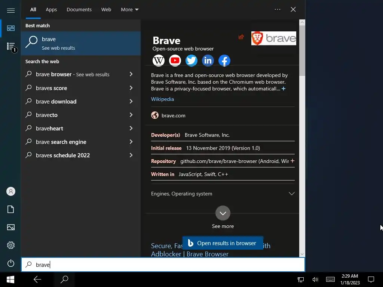Expand the Brave description with plus
The height and width of the screenshot is (287, 383).
tap(284, 89)
